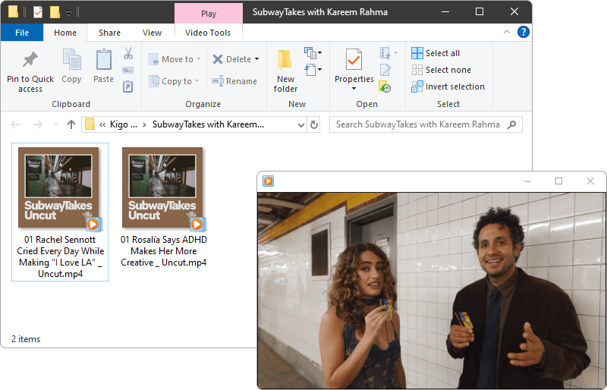Viewport: 607px width, 390px height.
Task: Expand the Delete dropdown arrow
Action: tap(256, 59)
